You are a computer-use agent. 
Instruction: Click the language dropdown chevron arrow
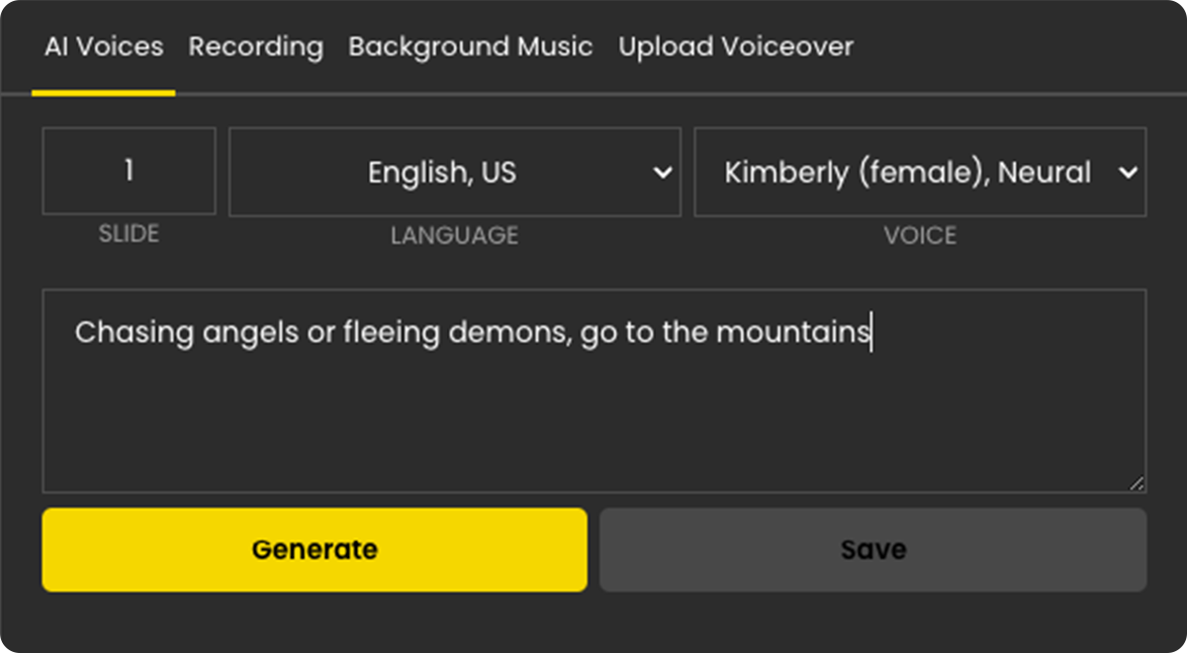[x=663, y=173]
